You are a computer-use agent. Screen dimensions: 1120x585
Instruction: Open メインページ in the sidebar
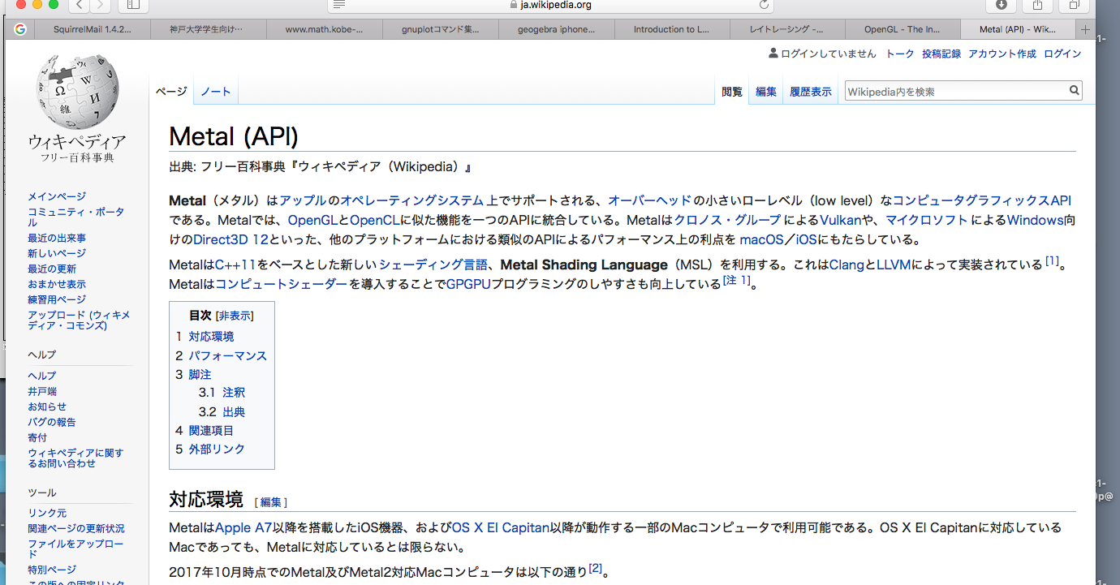coord(57,196)
